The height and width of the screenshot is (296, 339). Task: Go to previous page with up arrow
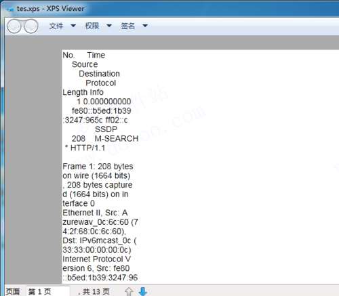point(129,291)
